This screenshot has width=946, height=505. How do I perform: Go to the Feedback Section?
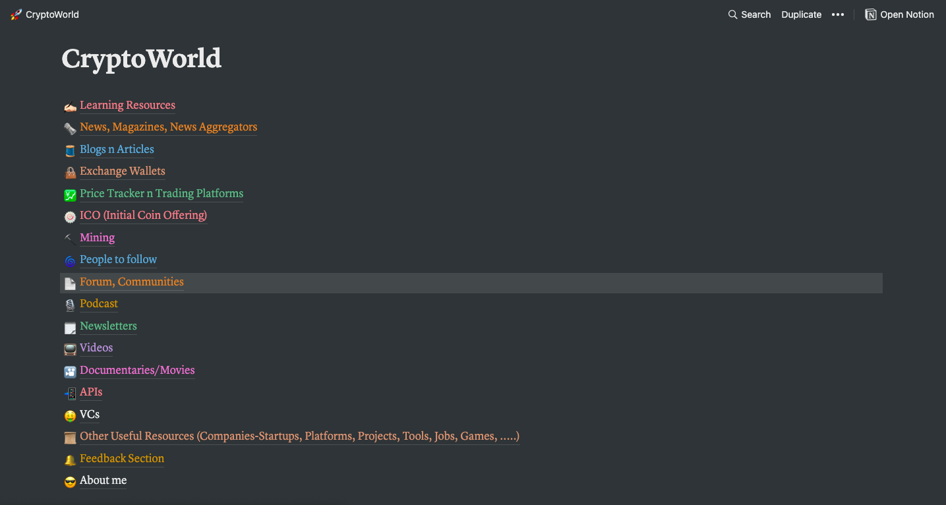coord(122,459)
